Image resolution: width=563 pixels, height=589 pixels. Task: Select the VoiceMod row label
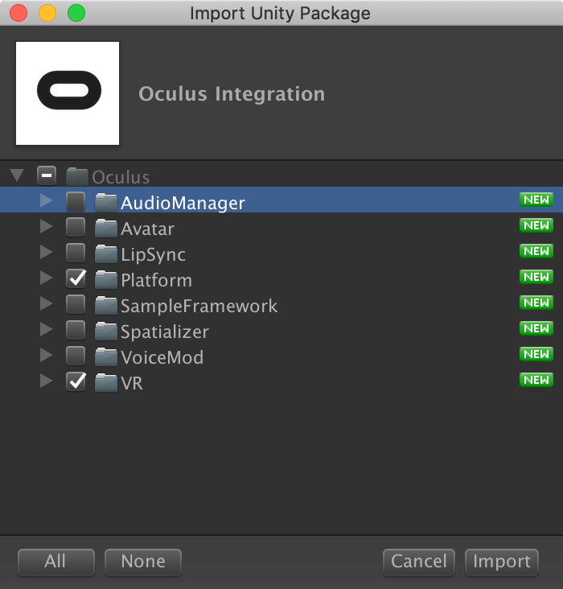click(162, 357)
